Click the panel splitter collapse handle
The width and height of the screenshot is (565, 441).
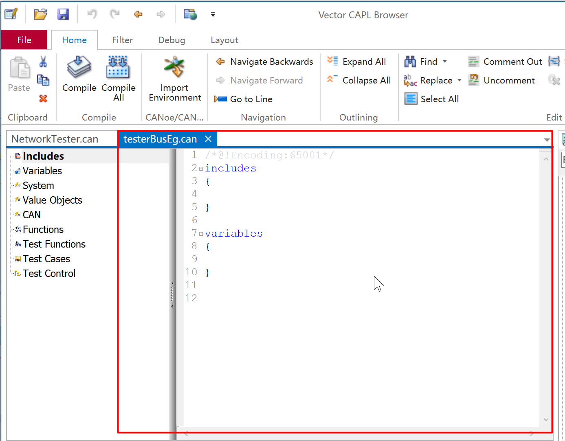[x=172, y=294]
